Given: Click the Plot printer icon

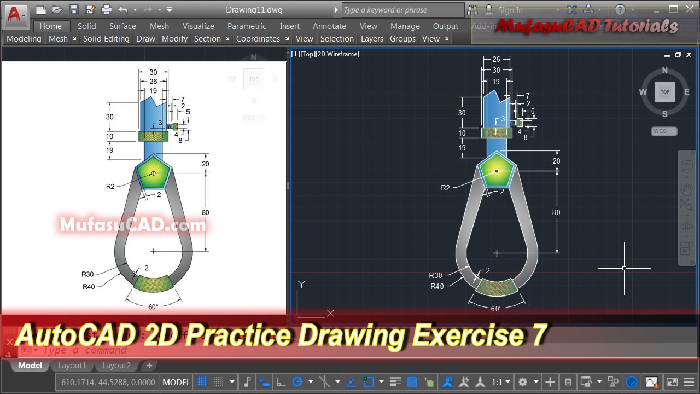Looking at the screenshot, I should (107, 10).
